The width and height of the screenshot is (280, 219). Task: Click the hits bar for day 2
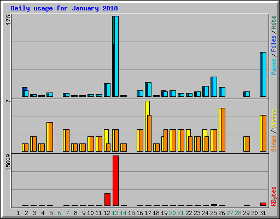(25, 92)
